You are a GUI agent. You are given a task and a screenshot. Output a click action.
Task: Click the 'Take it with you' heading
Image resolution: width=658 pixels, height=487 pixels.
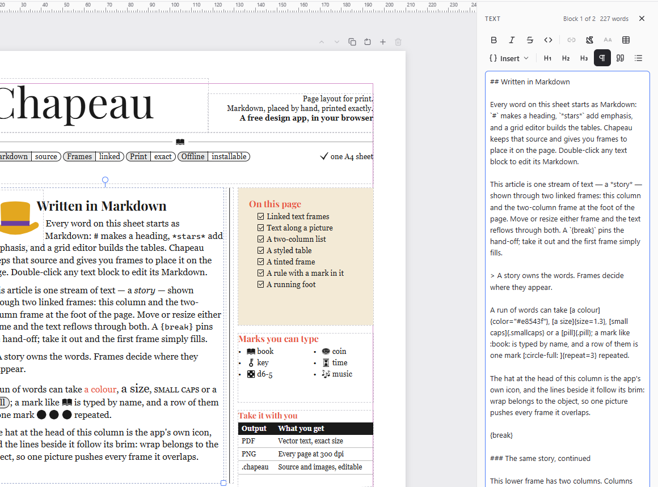(268, 415)
